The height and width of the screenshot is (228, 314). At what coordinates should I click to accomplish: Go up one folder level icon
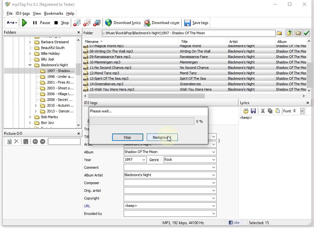[289, 33]
